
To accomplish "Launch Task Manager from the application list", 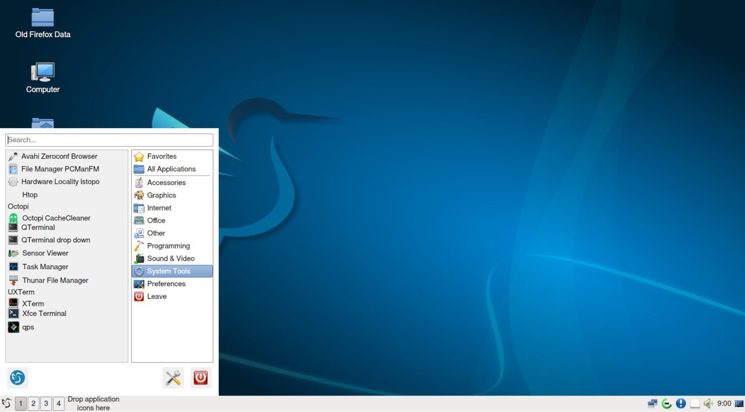I will point(45,267).
